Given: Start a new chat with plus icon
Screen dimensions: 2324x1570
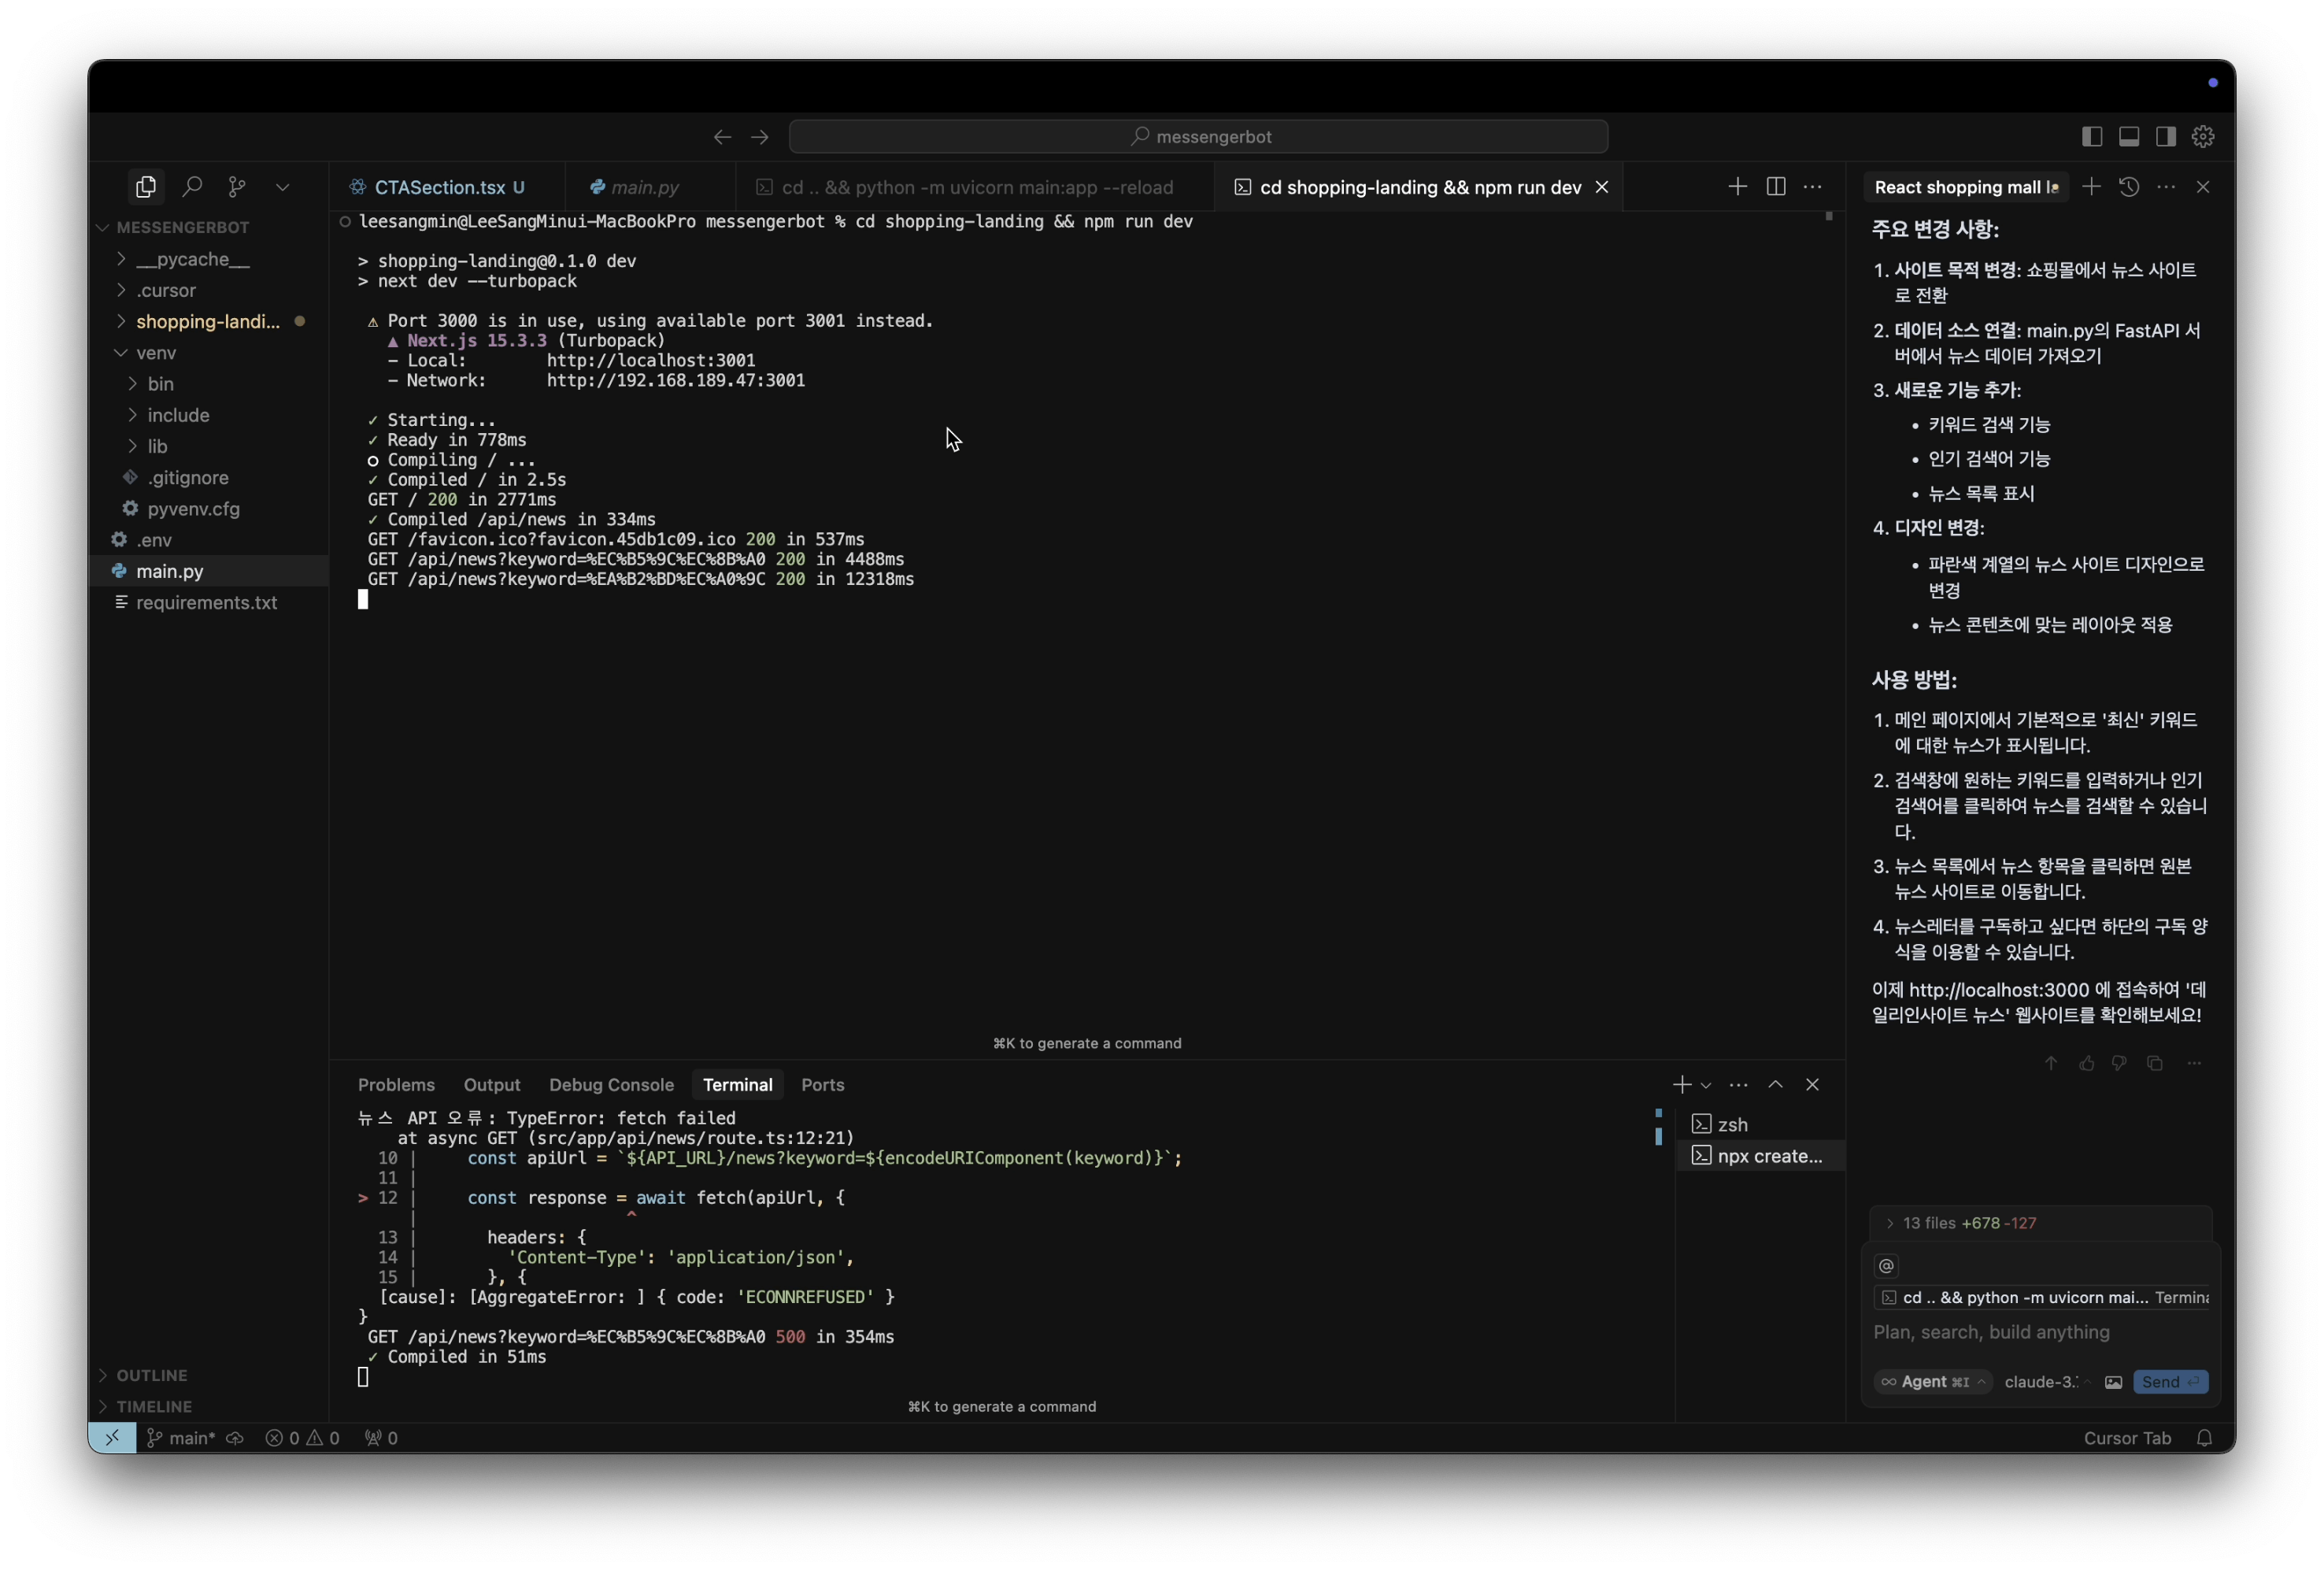Looking at the screenshot, I should point(2091,187).
